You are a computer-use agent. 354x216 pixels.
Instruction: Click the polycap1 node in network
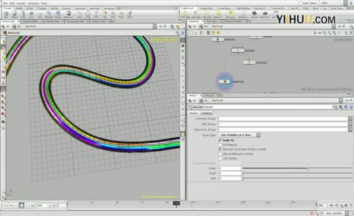(x=249, y=62)
